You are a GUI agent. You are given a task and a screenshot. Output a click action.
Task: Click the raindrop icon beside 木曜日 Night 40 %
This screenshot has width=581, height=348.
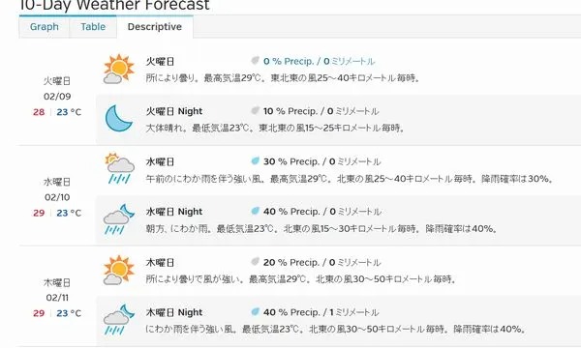(255, 311)
